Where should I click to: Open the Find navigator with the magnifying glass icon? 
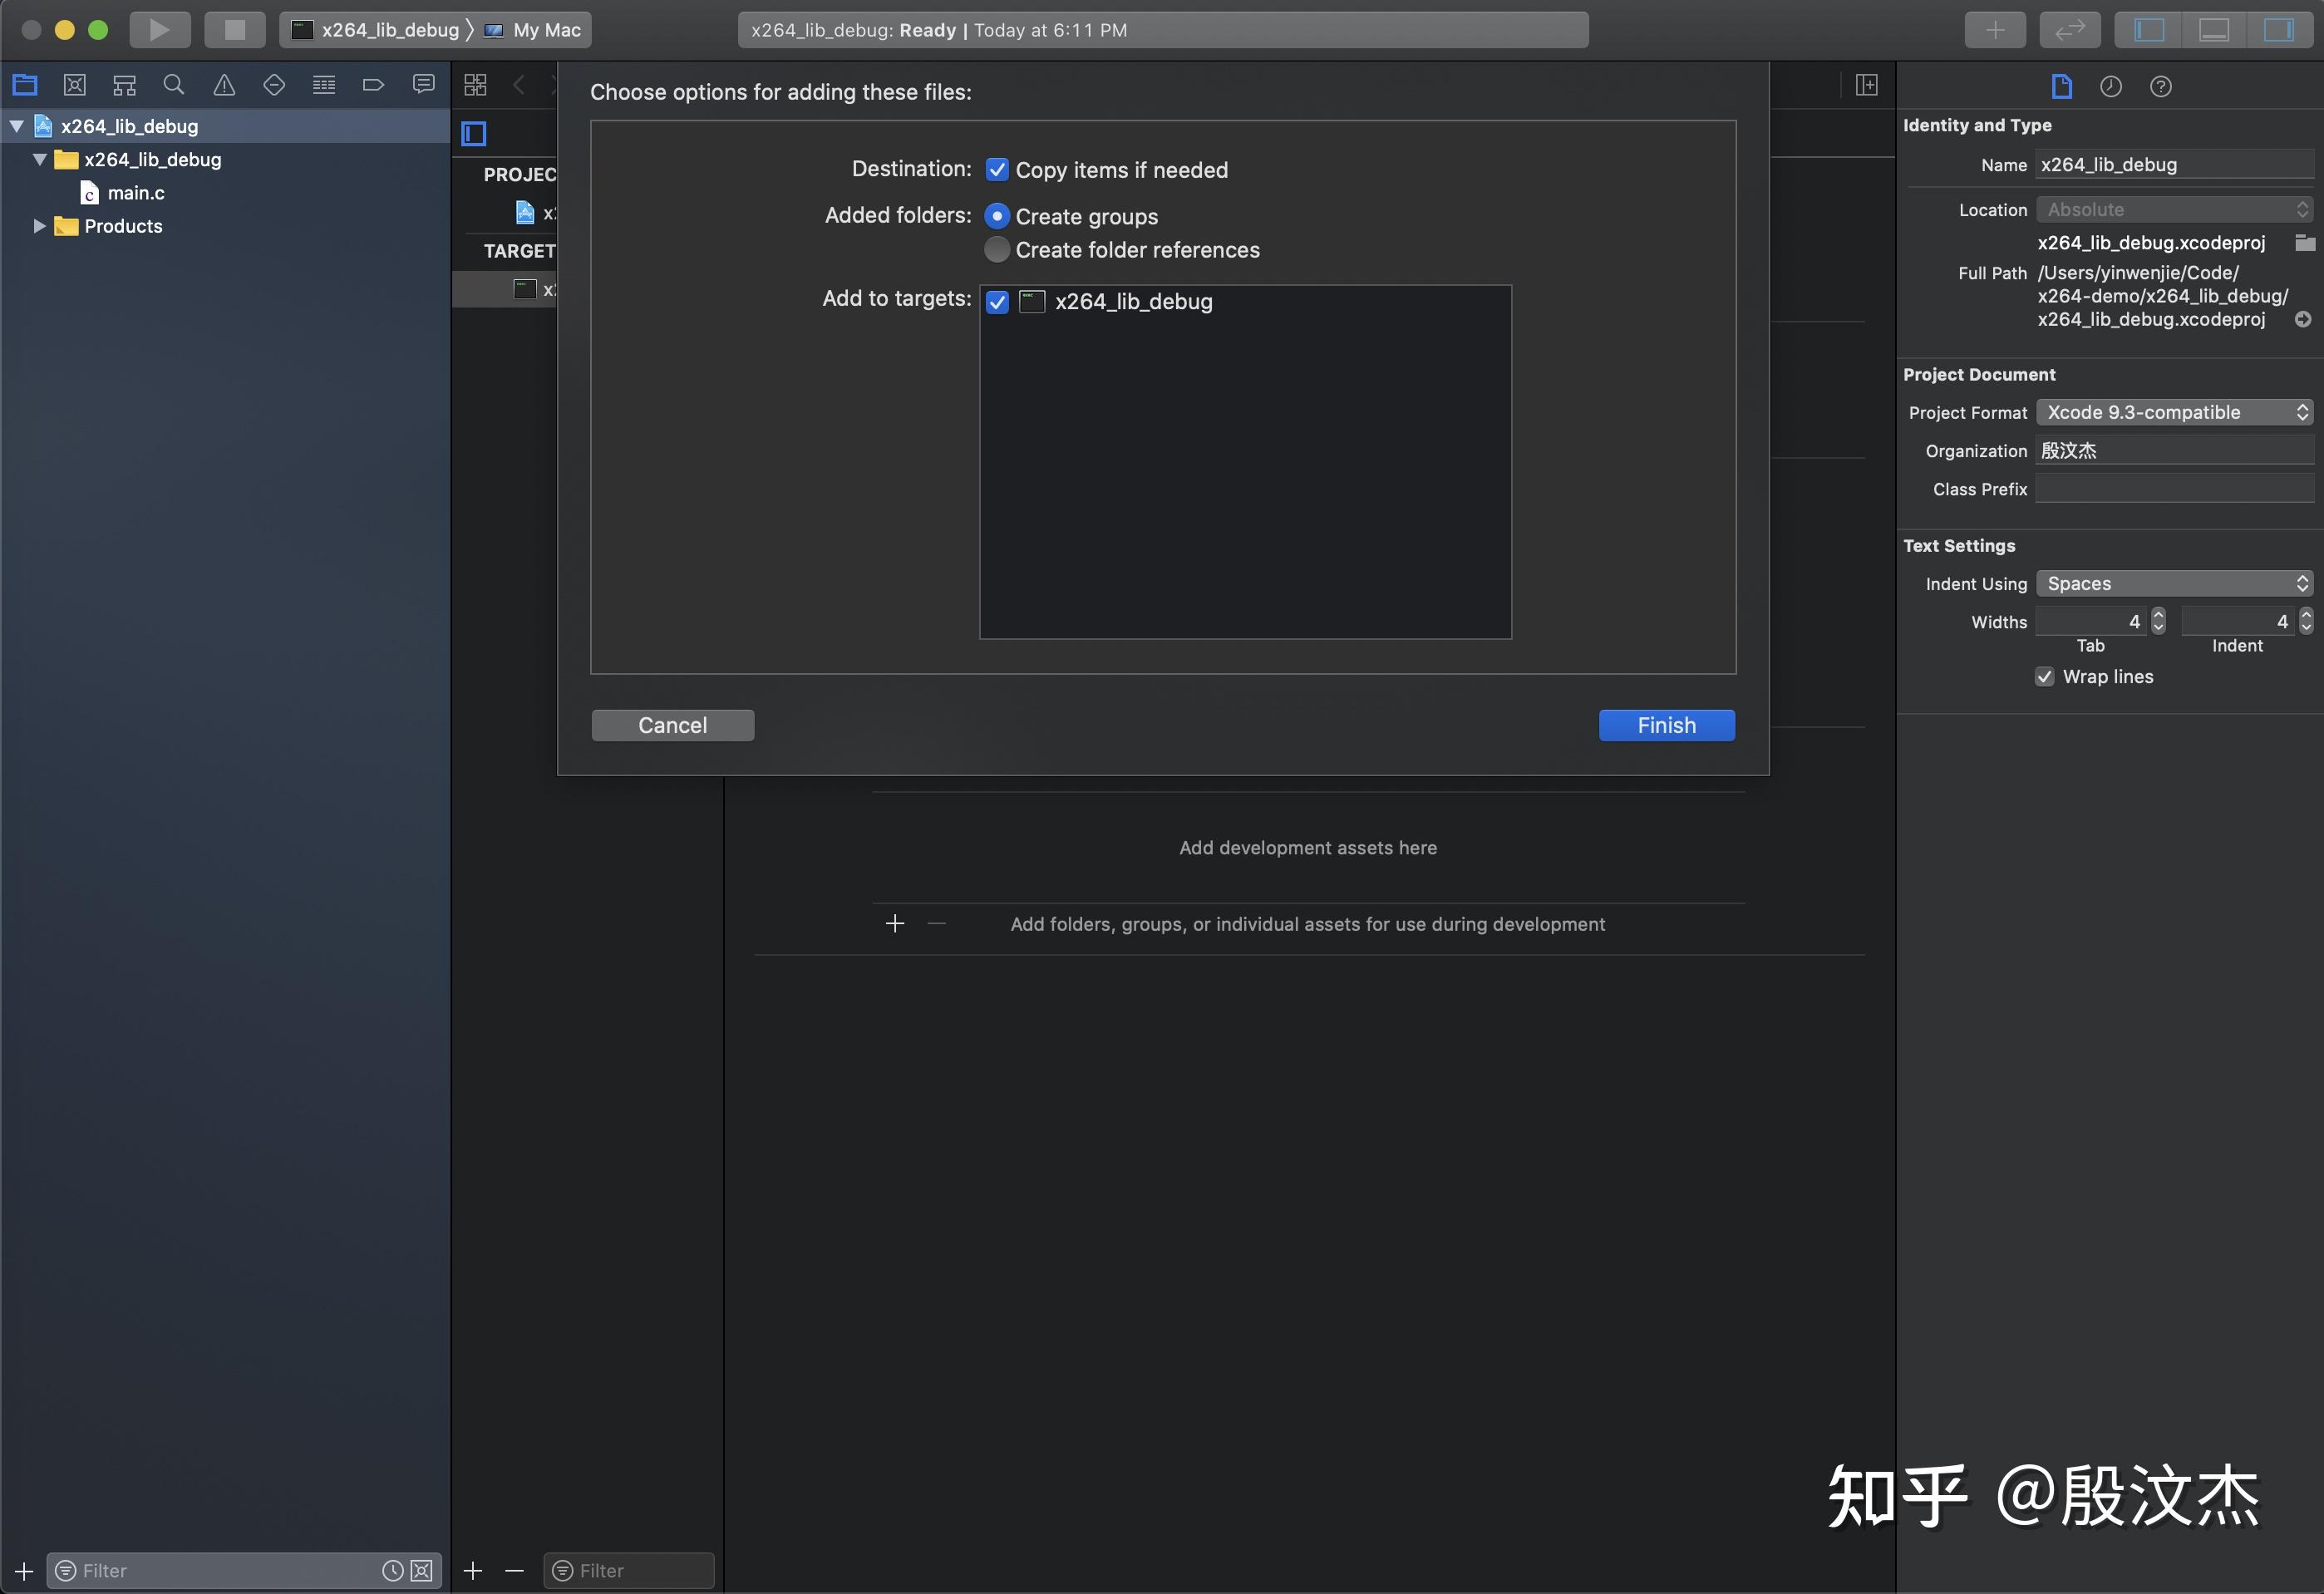pyautogui.click(x=174, y=85)
